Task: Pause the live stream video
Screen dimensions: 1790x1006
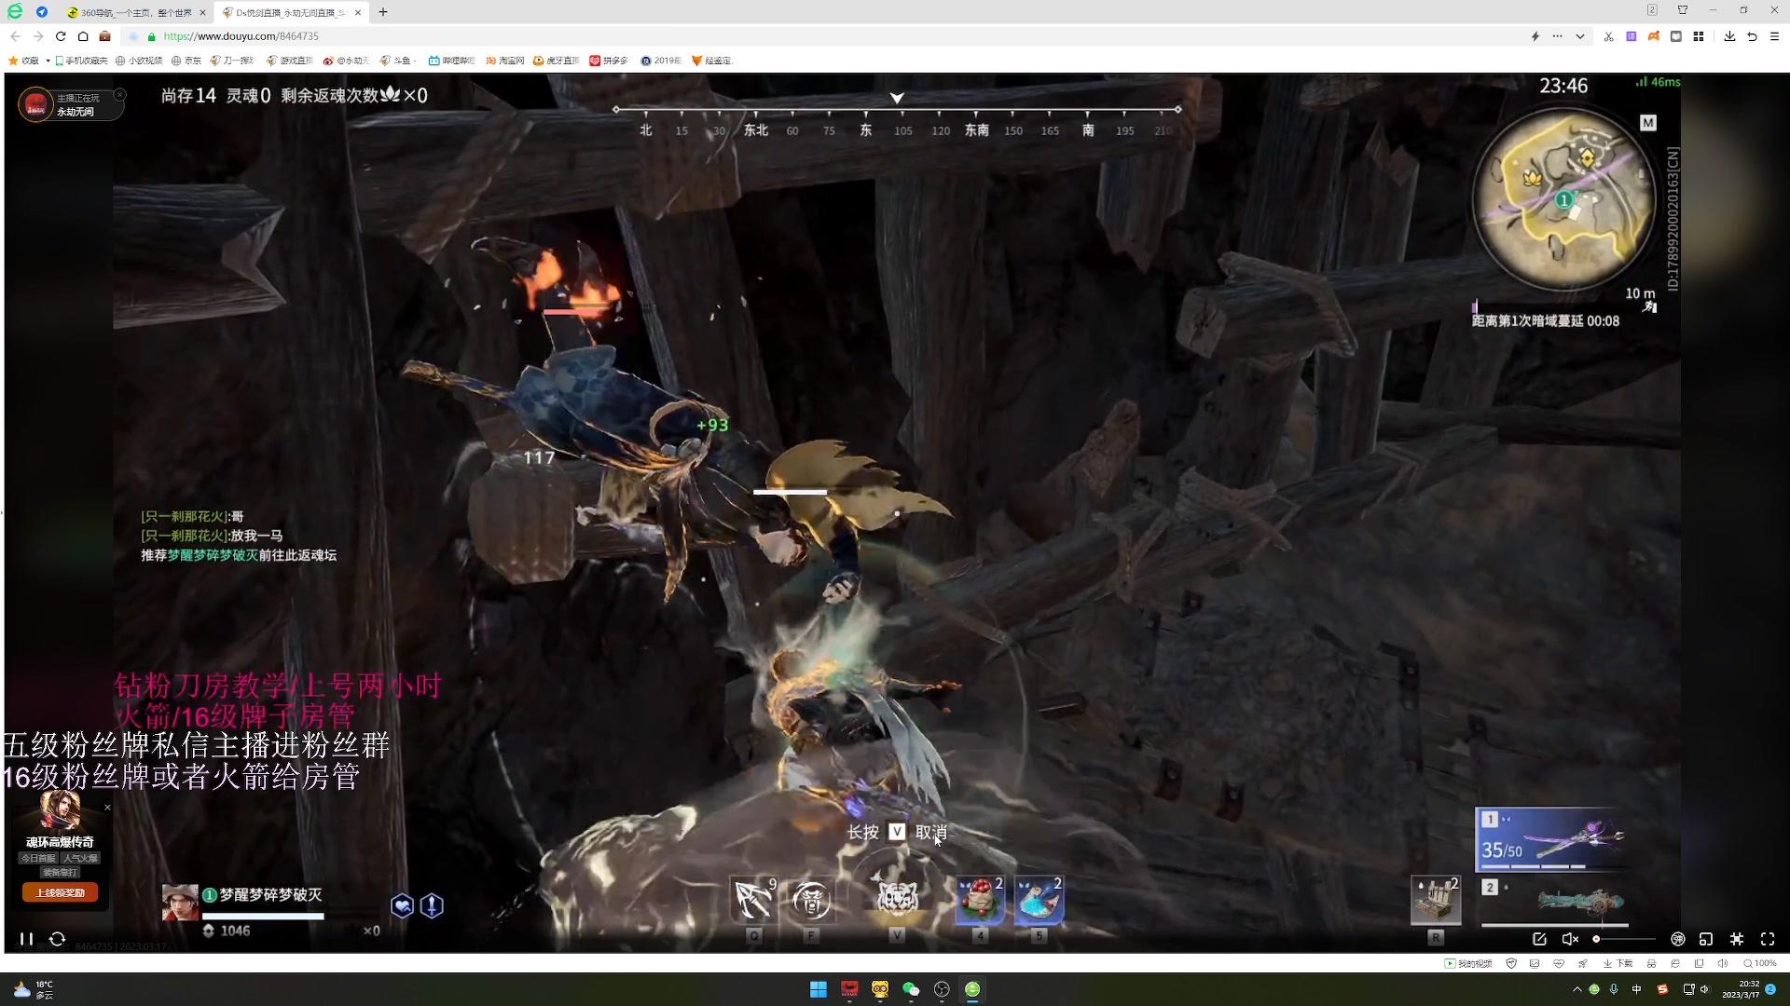Action: pos(26,939)
